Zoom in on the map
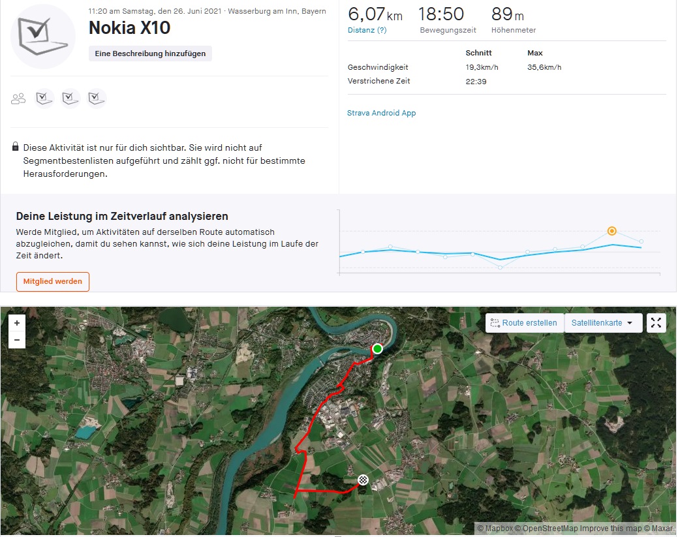Screen dimensions: 678x537 pos(17,322)
